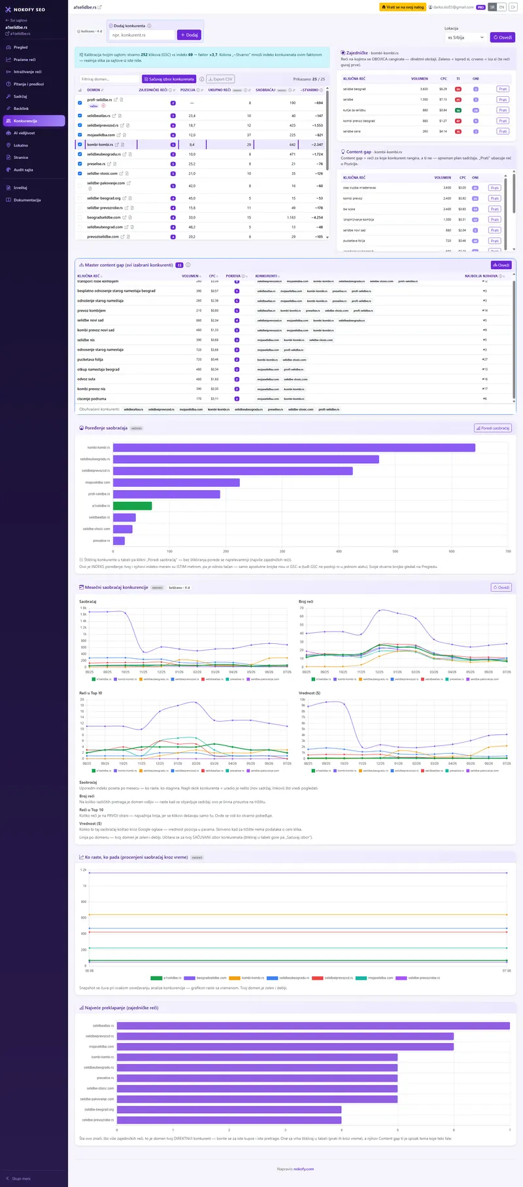Viewport: 523px width, 1187px height.
Task: Click the competitor table vertical scrollbar
Action: [x=328, y=130]
